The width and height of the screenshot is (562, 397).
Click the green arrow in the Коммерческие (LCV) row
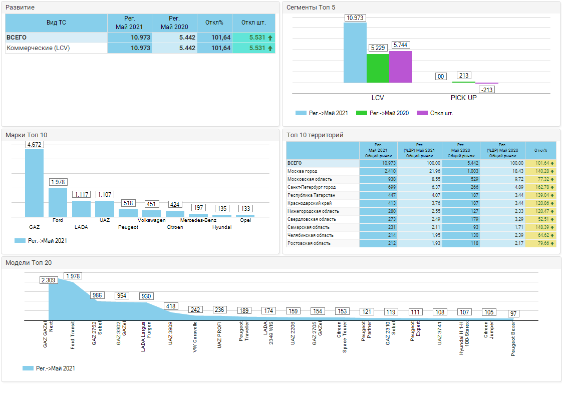coord(270,48)
